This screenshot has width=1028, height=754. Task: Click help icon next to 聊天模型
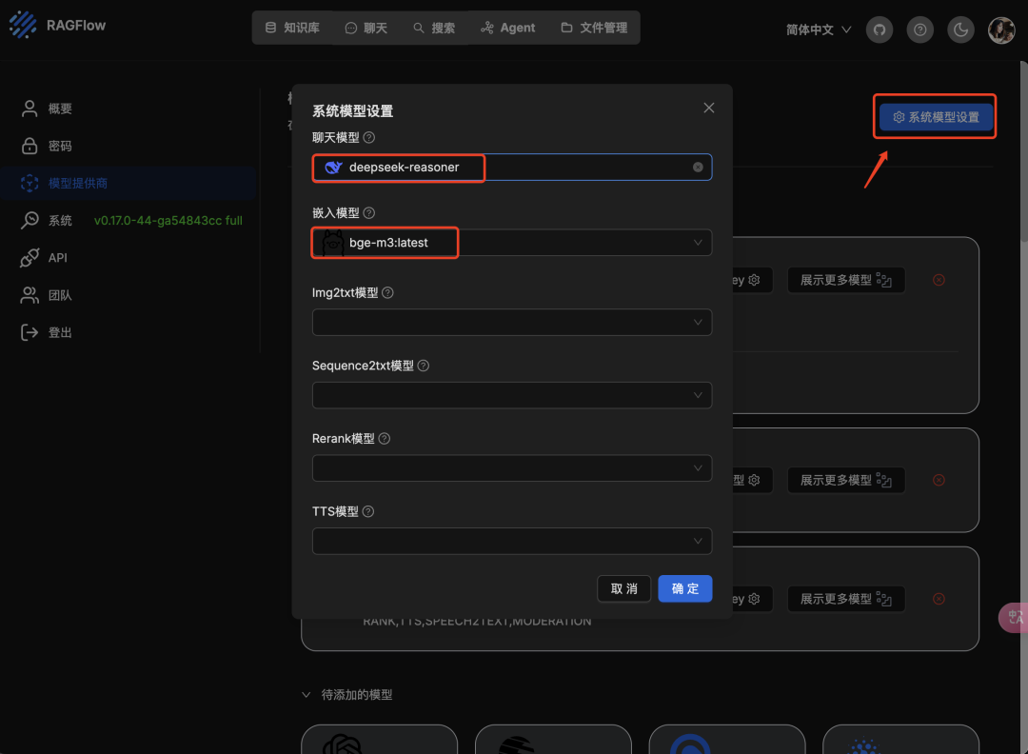(369, 138)
